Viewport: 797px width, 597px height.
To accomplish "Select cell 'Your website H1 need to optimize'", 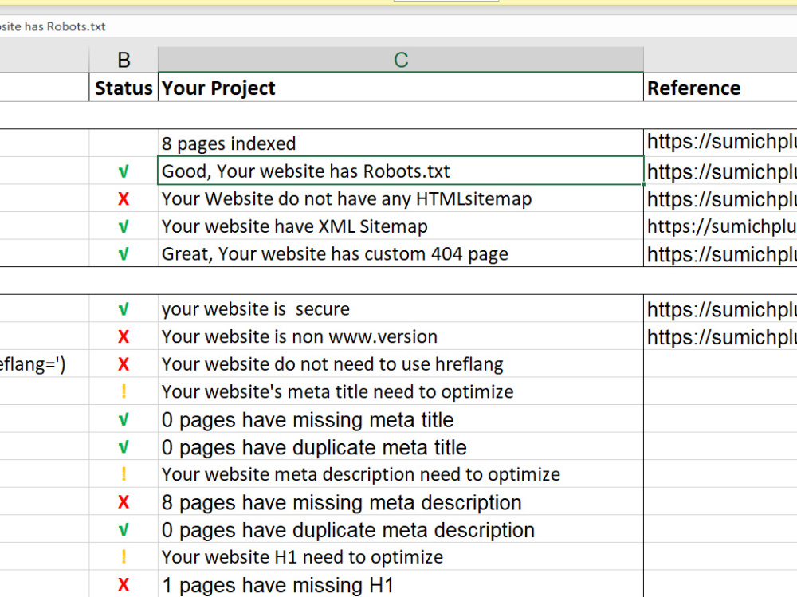I will (x=401, y=557).
